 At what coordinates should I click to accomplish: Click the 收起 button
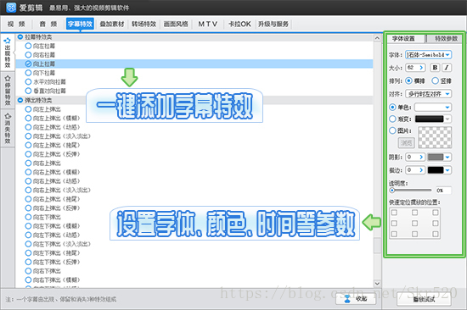356,299
